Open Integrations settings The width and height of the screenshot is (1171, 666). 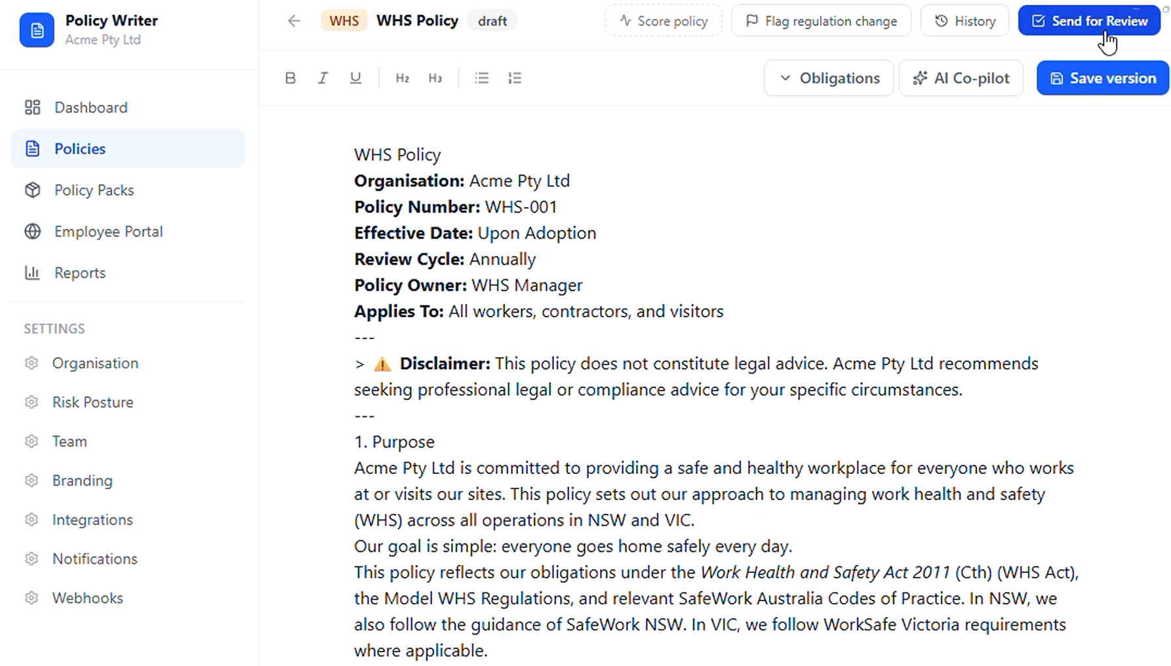pyautogui.click(x=128, y=520)
